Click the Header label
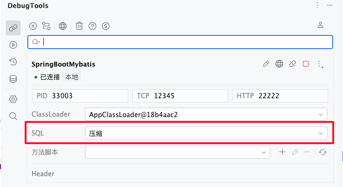This screenshot has width=343, height=187. click(43, 174)
